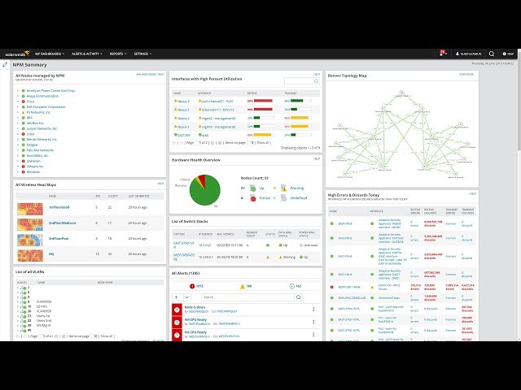Expand VLAN 1 tree row

pyautogui.click(x=18, y=288)
